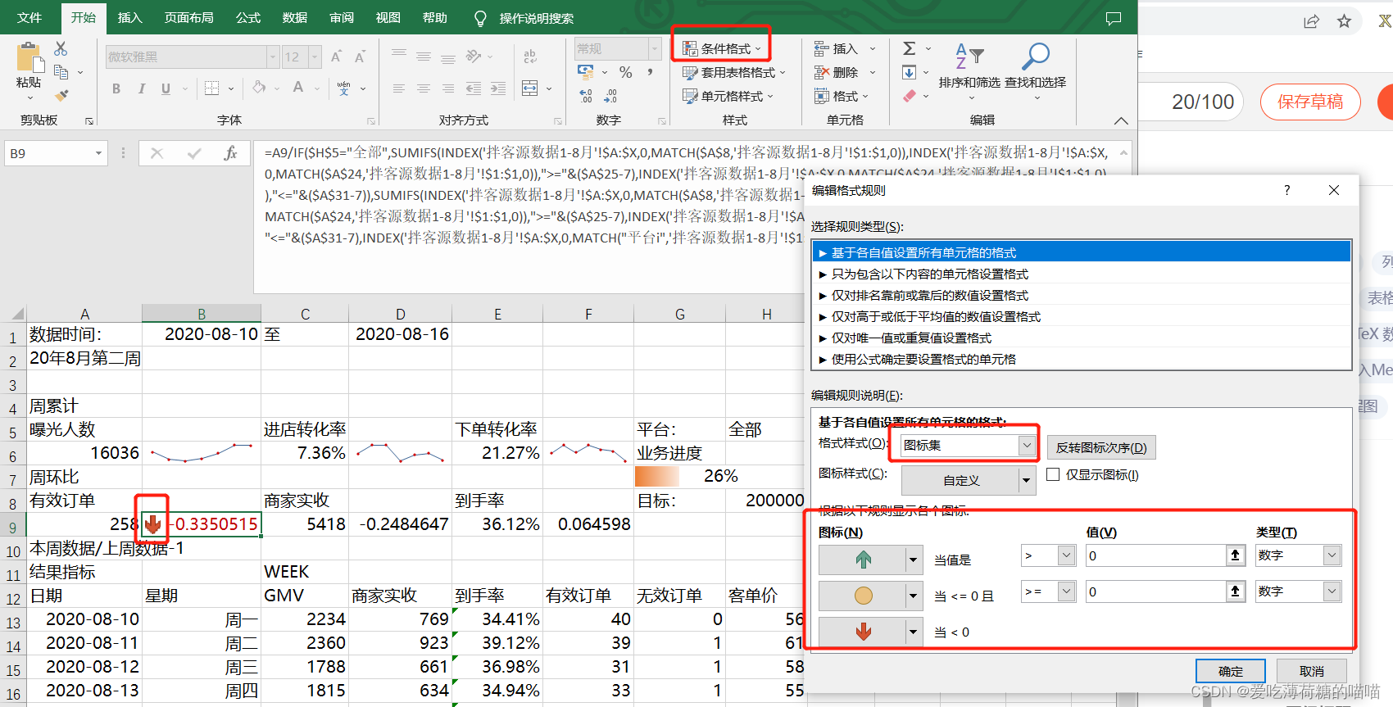The height and width of the screenshot is (707, 1393).
Task: Open the 单元格样式 dropdown
Action: point(728,97)
